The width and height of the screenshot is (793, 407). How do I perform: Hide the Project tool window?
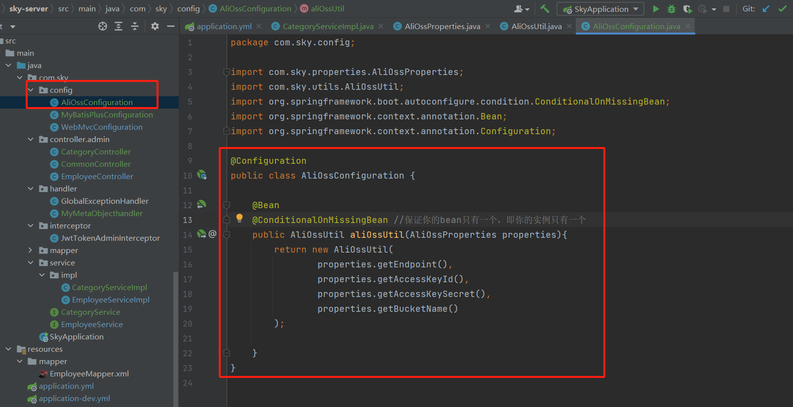click(x=171, y=26)
